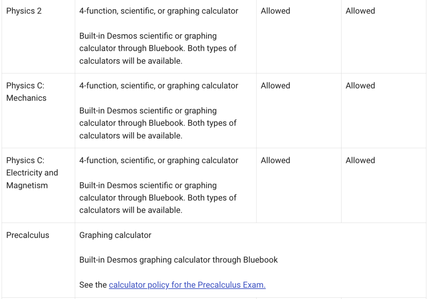This screenshot has height=299, width=428.
Task: Click the first Allowed cell in Physics 2 row
Action: point(275,11)
